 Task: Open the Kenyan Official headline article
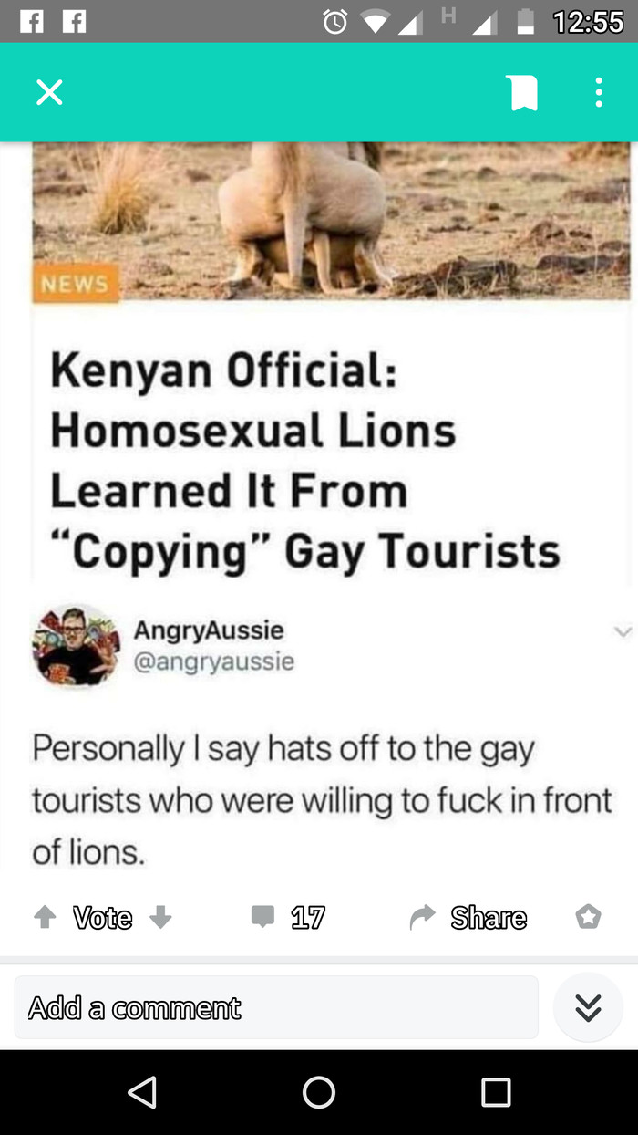coord(305,461)
